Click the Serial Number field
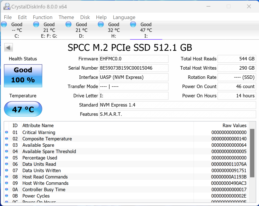 134,68
